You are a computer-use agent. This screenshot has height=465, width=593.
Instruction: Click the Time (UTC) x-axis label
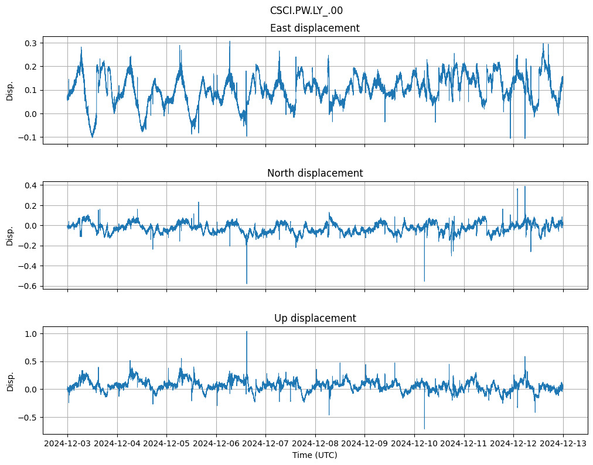point(315,454)
